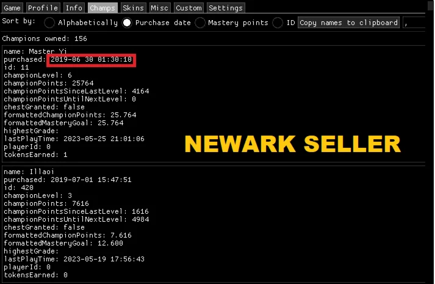Open the Info tab
Image resolution: width=435 pixels, height=284 pixels.
click(x=74, y=8)
